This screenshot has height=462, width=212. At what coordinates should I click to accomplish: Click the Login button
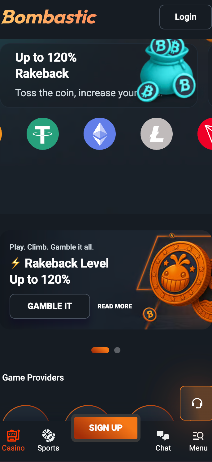186,17
